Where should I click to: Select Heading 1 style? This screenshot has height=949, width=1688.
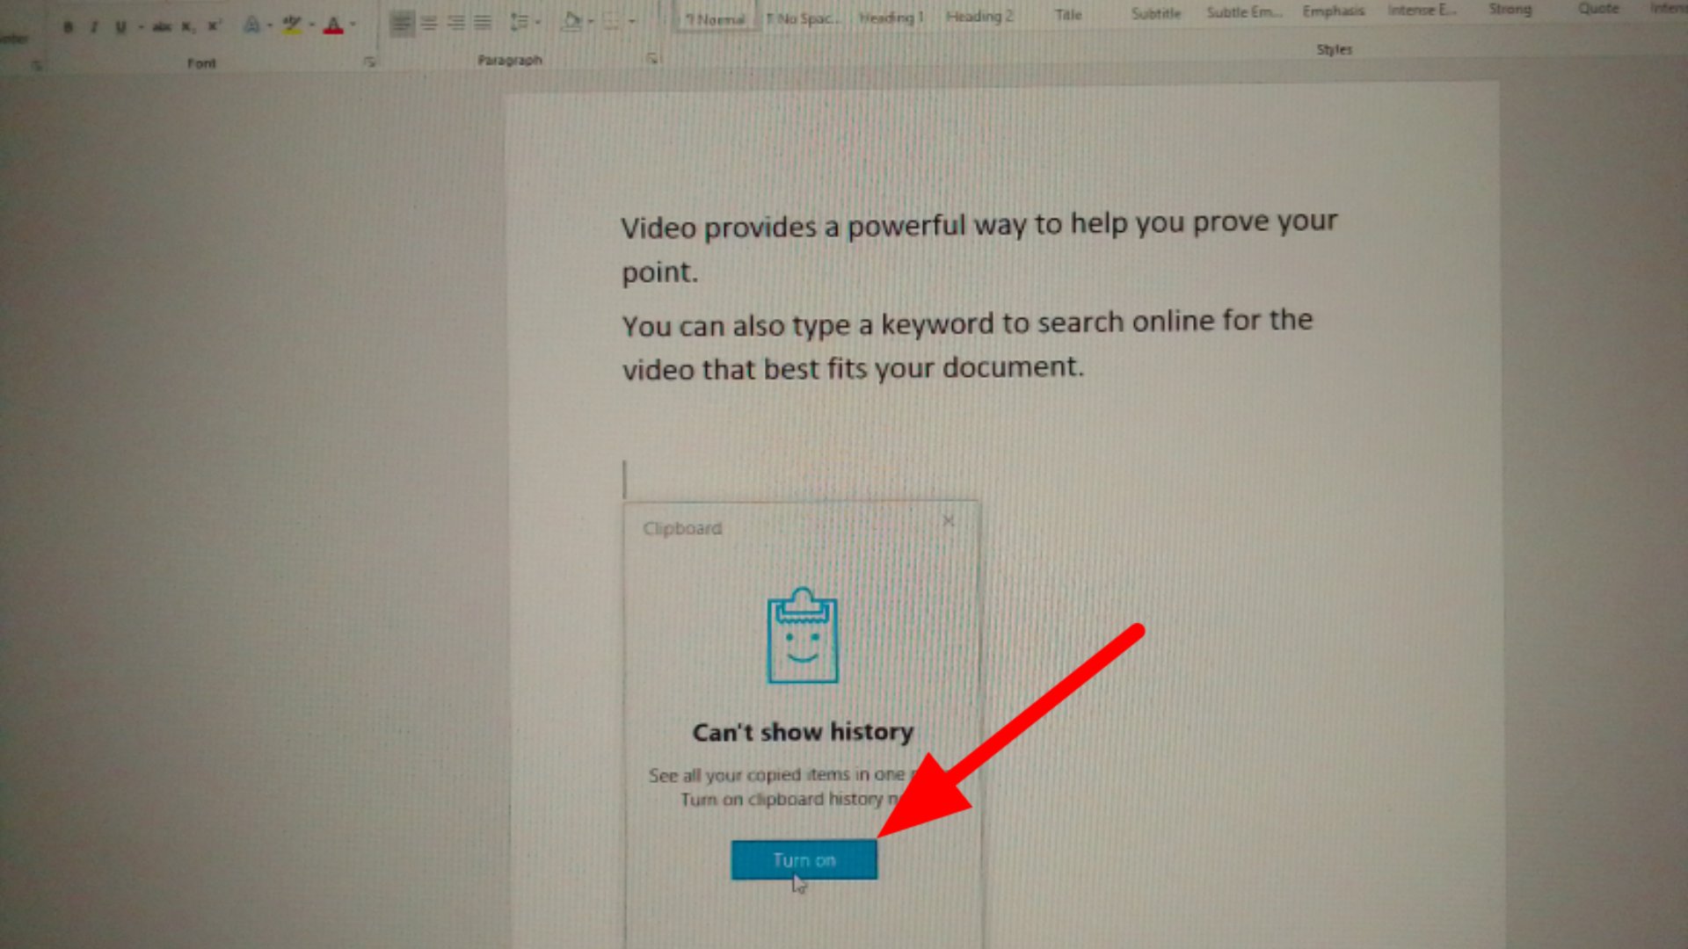tap(891, 18)
